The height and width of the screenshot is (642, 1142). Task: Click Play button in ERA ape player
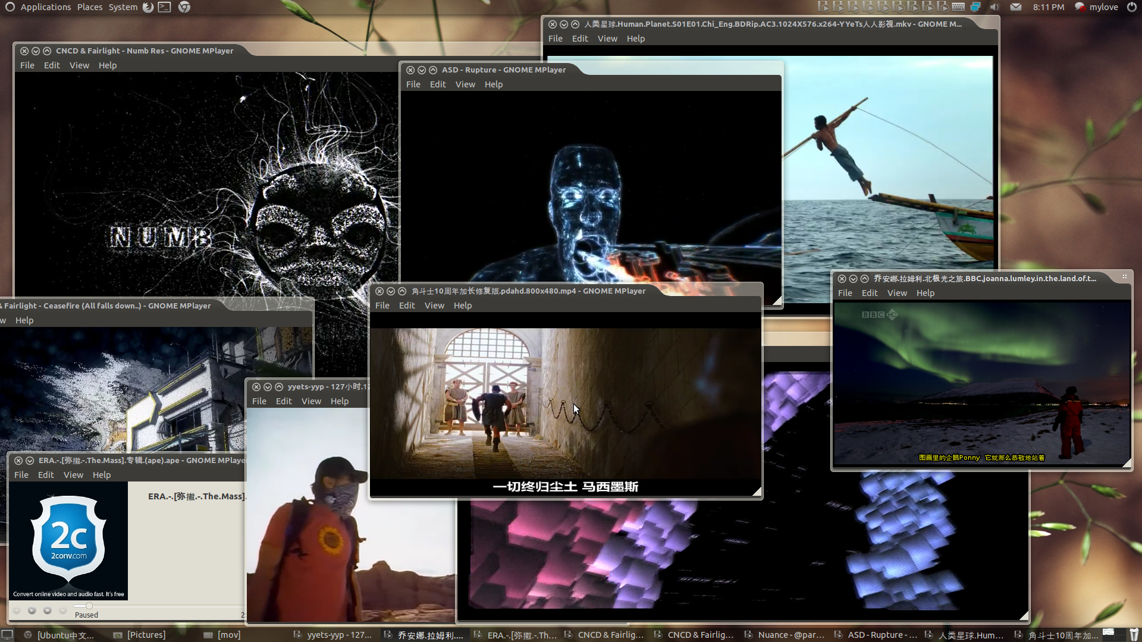click(x=32, y=610)
